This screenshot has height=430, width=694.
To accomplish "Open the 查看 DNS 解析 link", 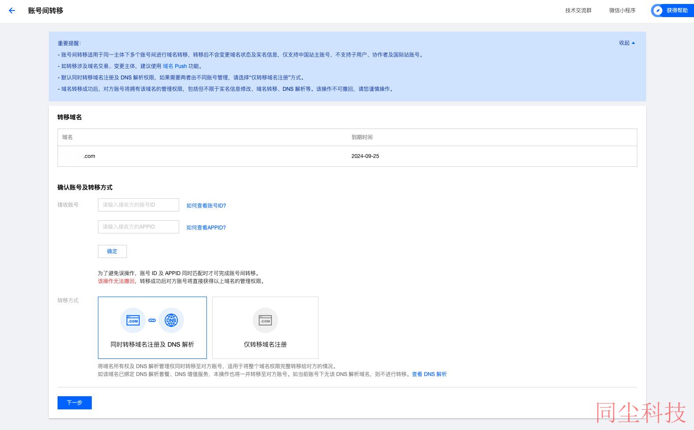I will coord(429,374).
